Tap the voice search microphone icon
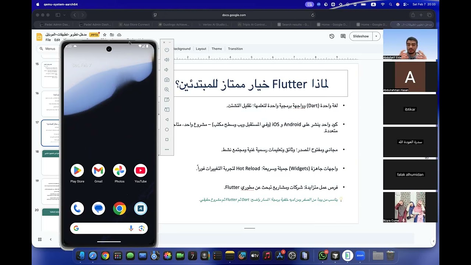This screenshot has height=265, width=471. point(131,228)
